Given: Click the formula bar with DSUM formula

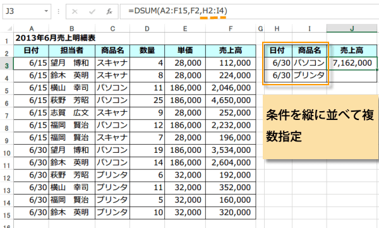Looking at the screenshot, I should [249, 11].
